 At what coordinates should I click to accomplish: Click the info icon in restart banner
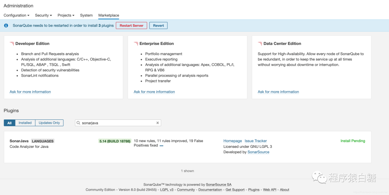(6, 26)
